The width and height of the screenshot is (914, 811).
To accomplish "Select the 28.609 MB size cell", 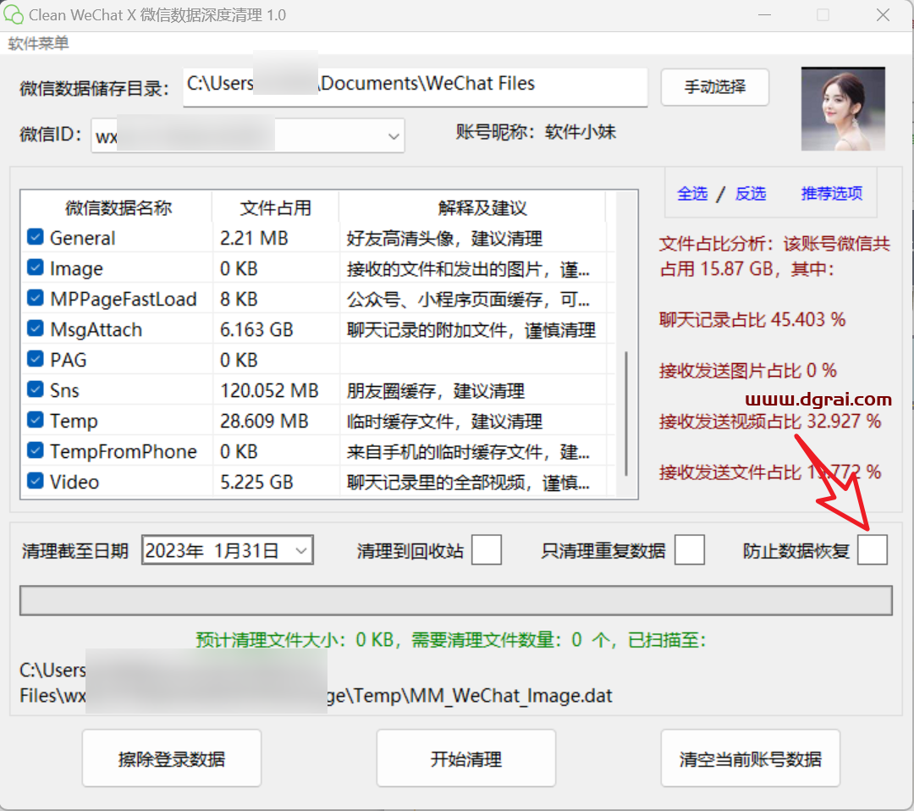I will pos(264,421).
